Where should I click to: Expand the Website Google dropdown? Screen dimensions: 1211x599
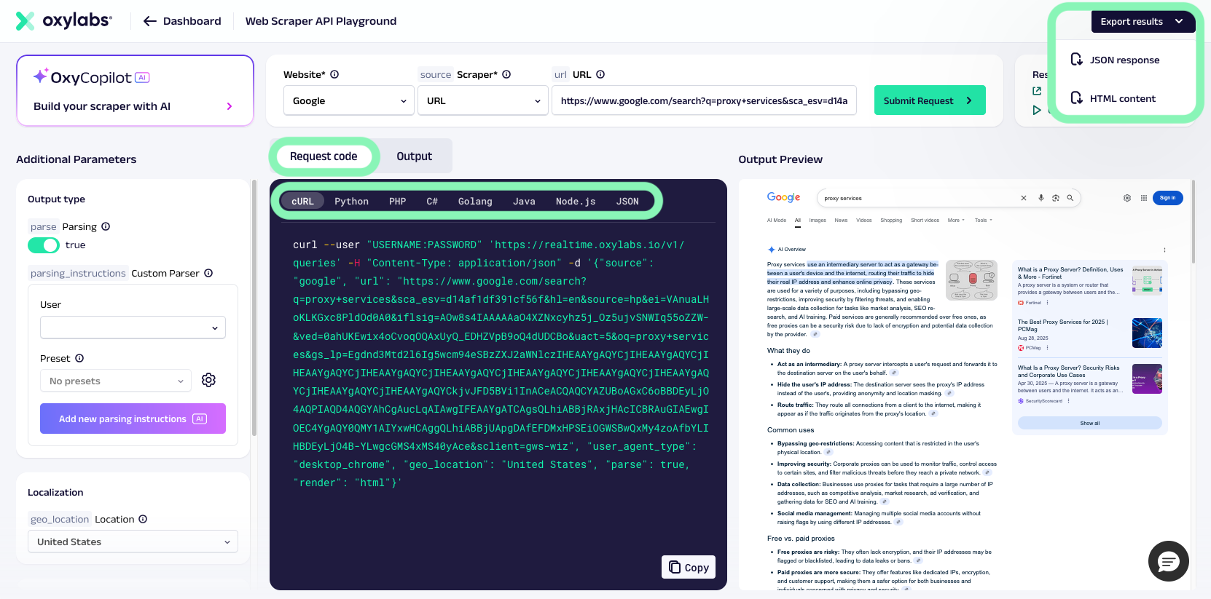click(x=349, y=100)
